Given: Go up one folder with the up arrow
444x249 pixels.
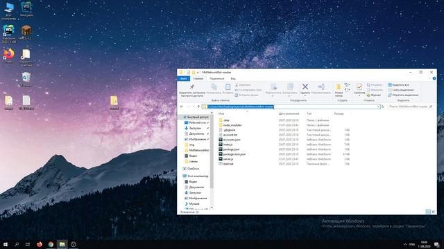Looking at the screenshot, I should point(198,107).
